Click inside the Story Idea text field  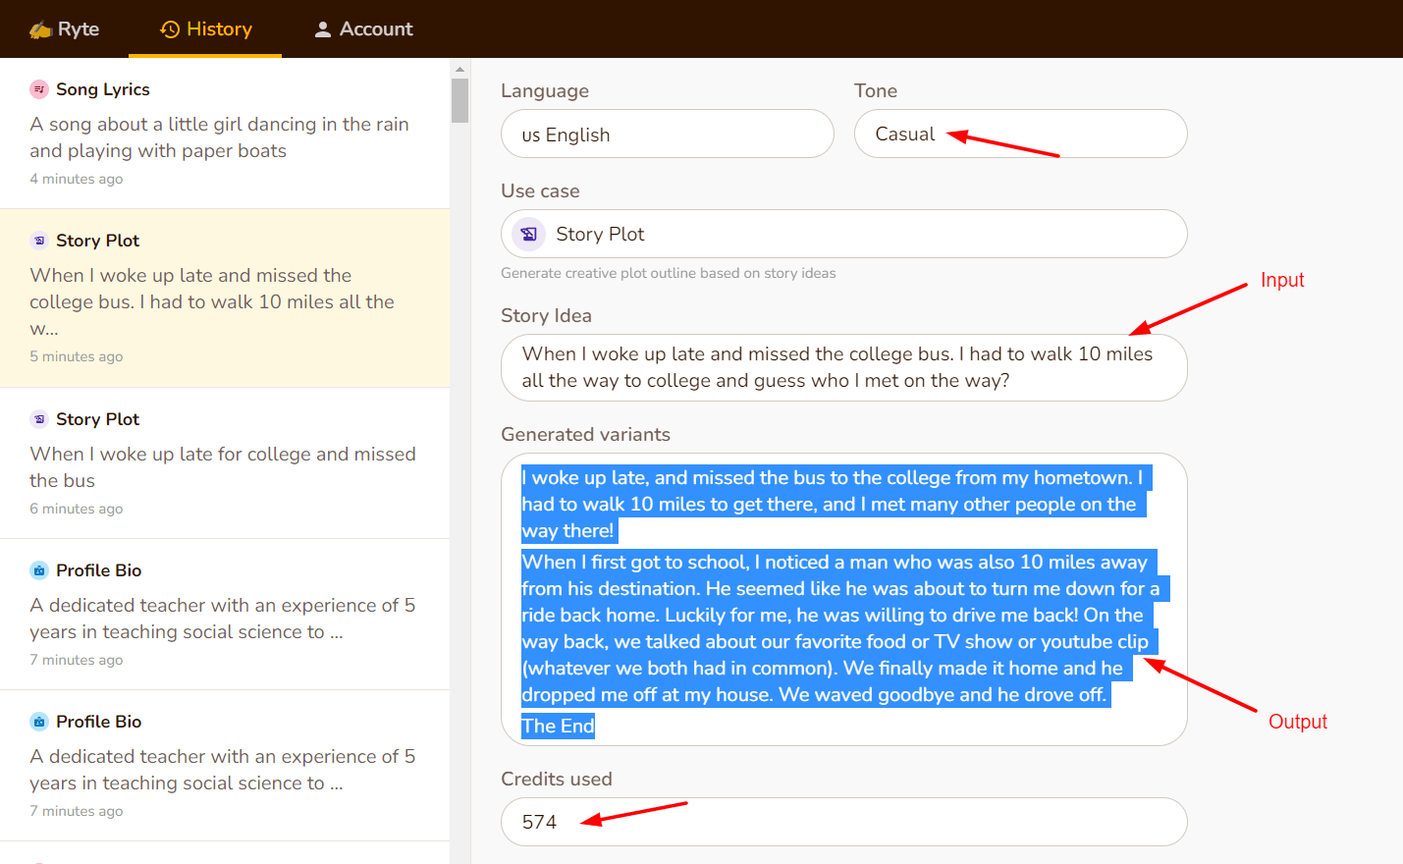coord(843,367)
